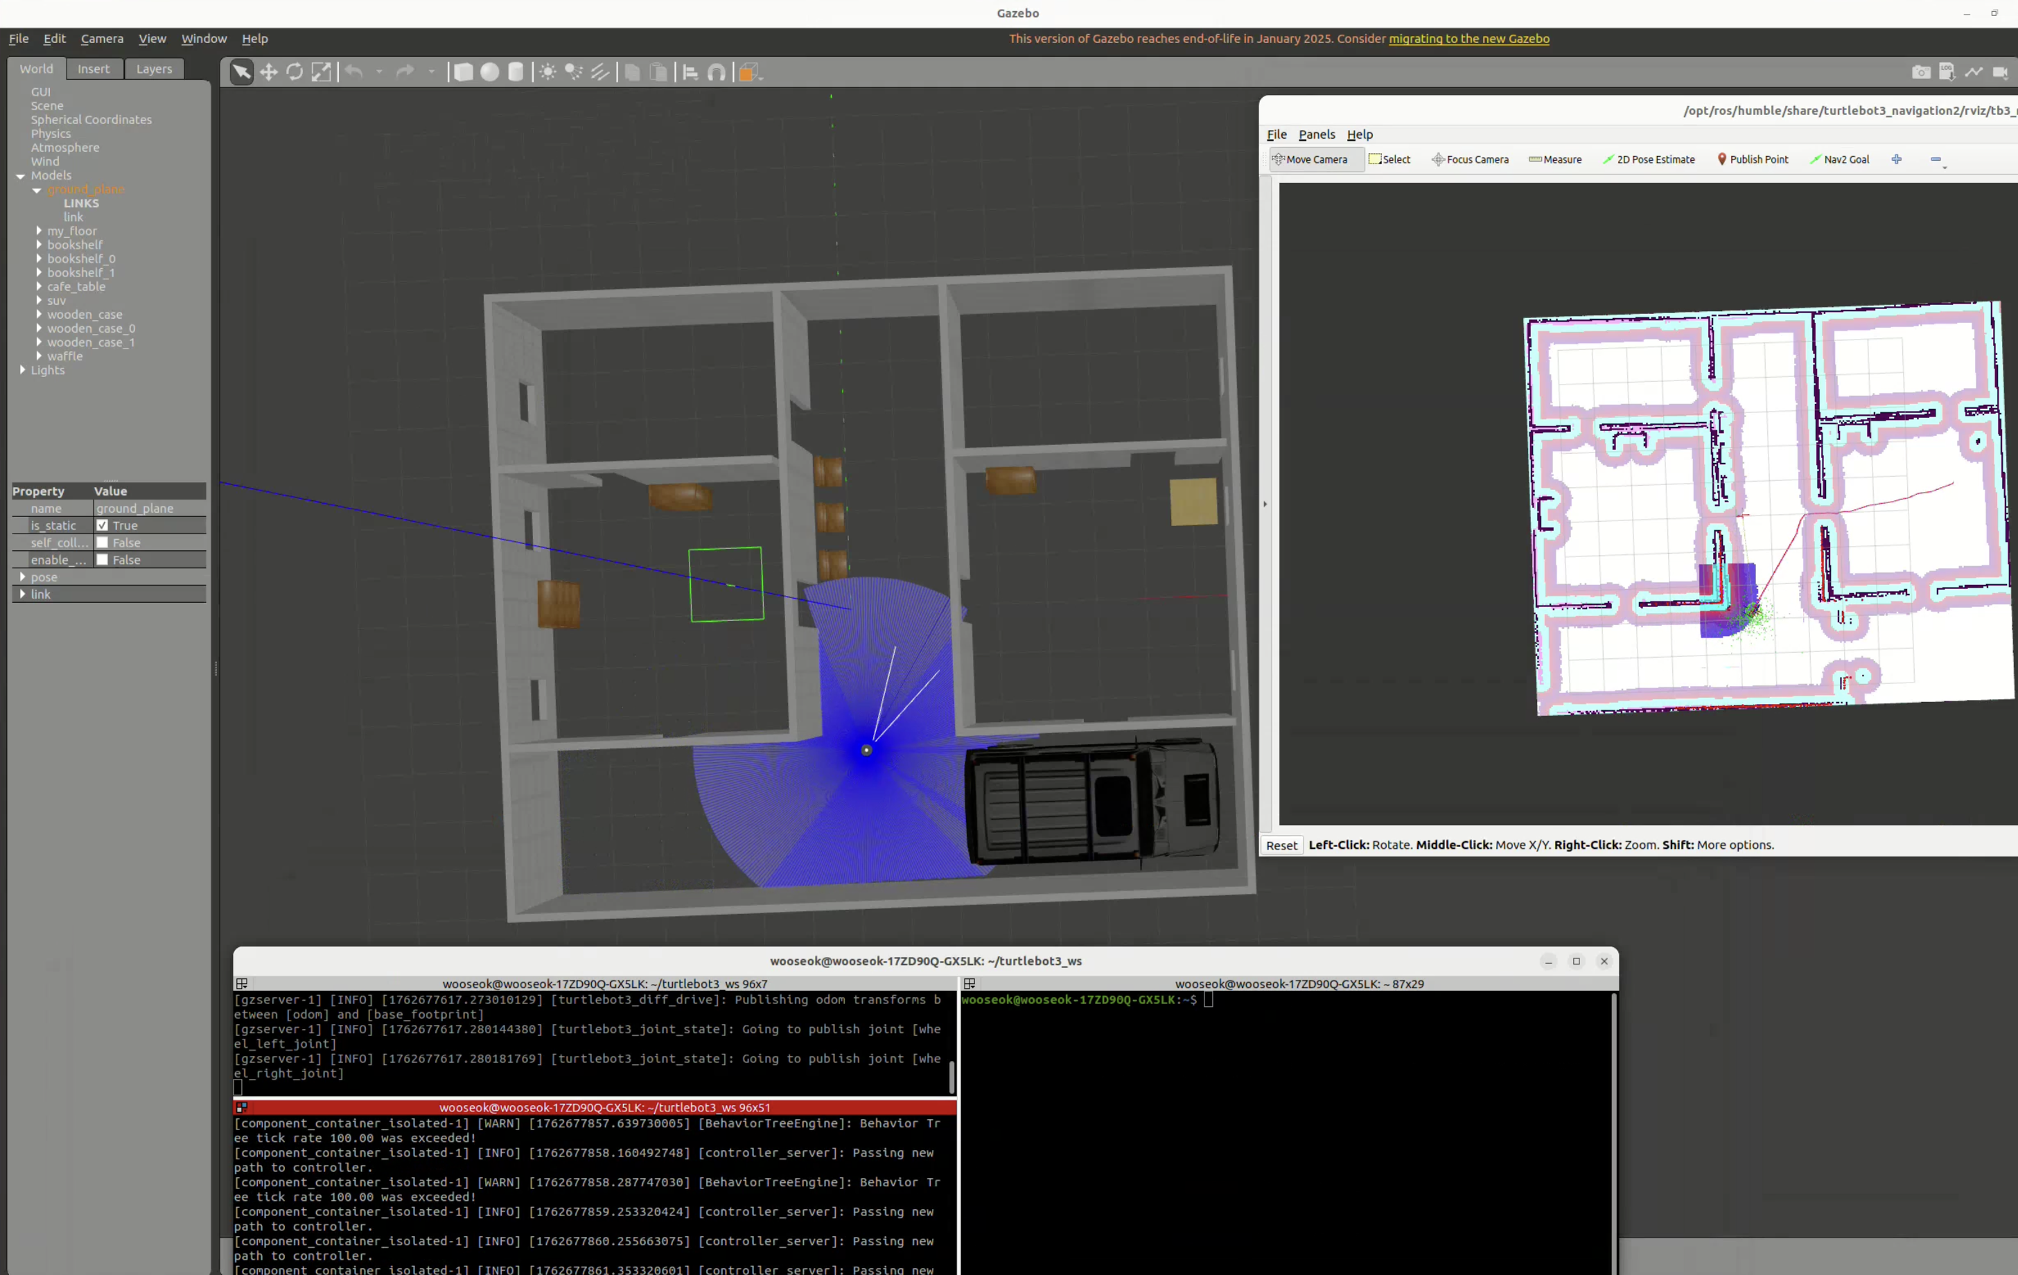The height and width of the screenshot is (1275, 2018).
Task: Toggle the self_collide checkbox
Action: click(x=103, y=543)
